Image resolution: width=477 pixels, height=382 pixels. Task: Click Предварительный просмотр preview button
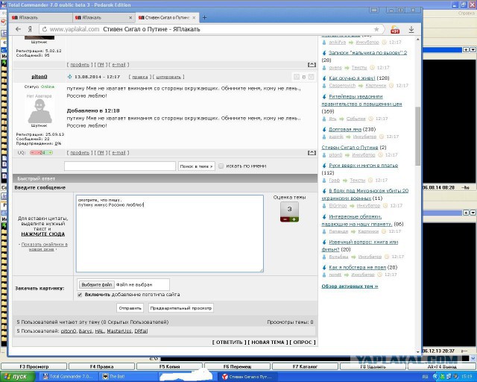tap(181, 307)
